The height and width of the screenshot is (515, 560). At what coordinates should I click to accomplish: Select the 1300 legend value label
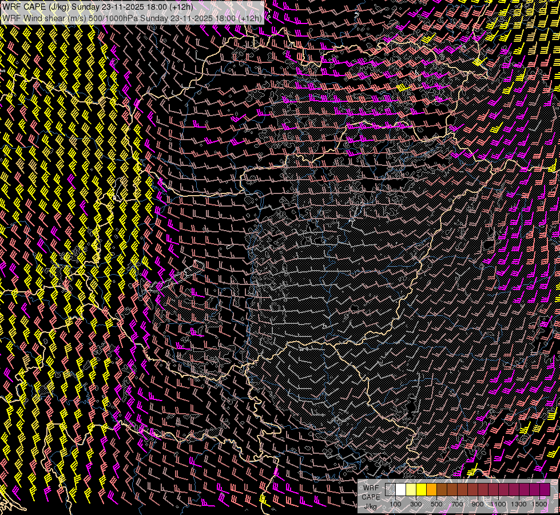click(519, 504)
